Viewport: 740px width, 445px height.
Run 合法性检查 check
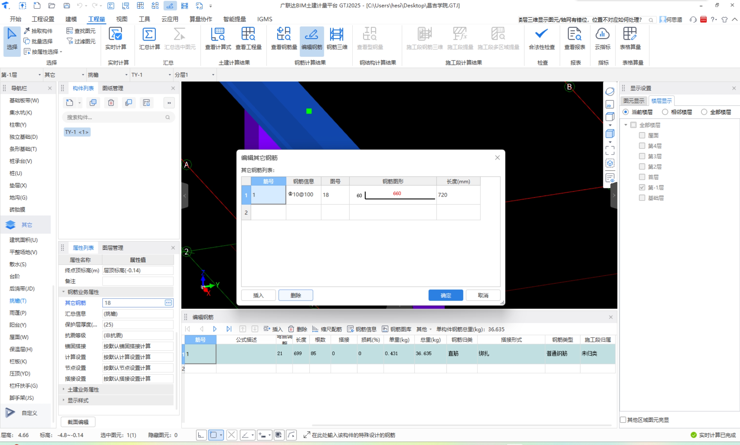[x=542, y=39]
